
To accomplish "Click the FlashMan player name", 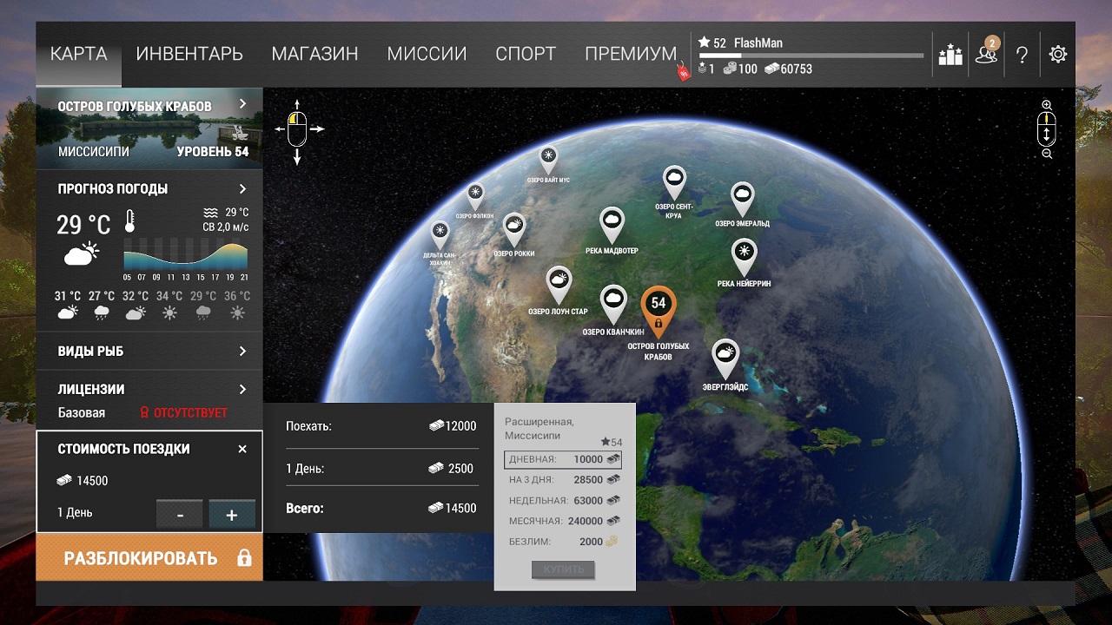I will tap(760, 43).
